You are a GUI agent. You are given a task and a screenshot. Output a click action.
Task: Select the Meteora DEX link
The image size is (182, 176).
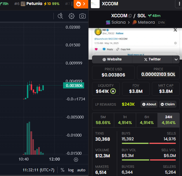tap(143, 22)
